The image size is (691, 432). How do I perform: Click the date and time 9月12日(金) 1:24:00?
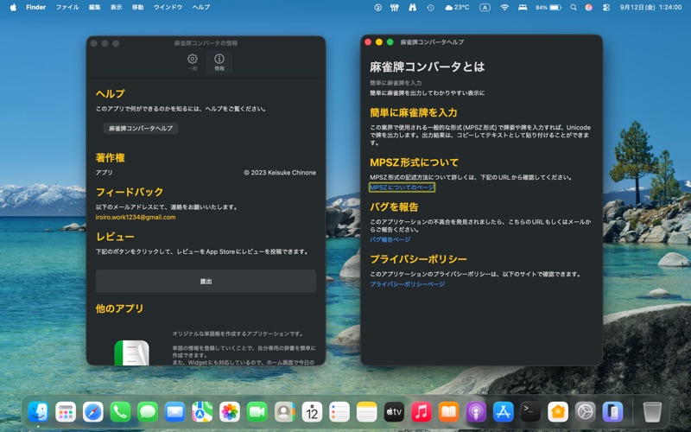coord(650,8)
